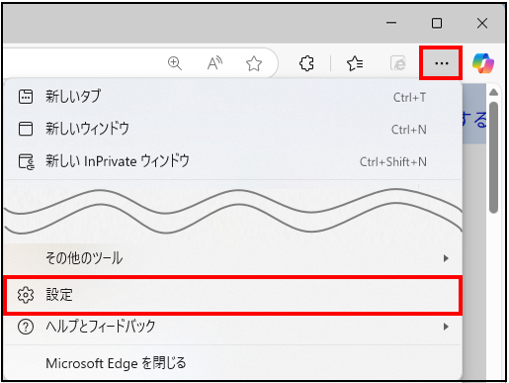This screenshot has height=383, width=509.
Task: Open the Settings and more ellipsis button
Action: [x=441, y=63]
